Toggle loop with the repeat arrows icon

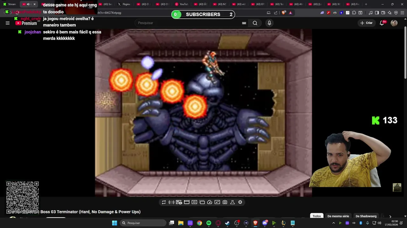coord(164,202)
